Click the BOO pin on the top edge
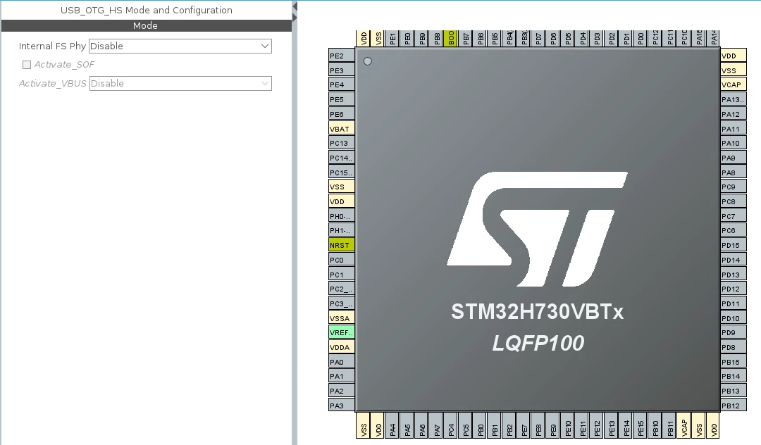 pyautogui.click(x=452, y=38)
